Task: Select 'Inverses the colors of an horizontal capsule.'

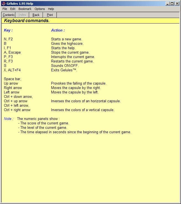Action: [x=86, y=101]
